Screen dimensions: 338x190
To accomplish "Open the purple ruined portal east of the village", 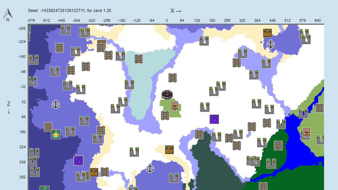I will [214, 119].
